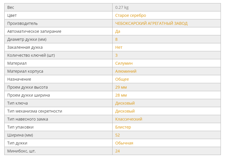Select the 29 мм shackle height value
Image resolution: width=226 pixels, height=163 pixels.
point(121,87)
